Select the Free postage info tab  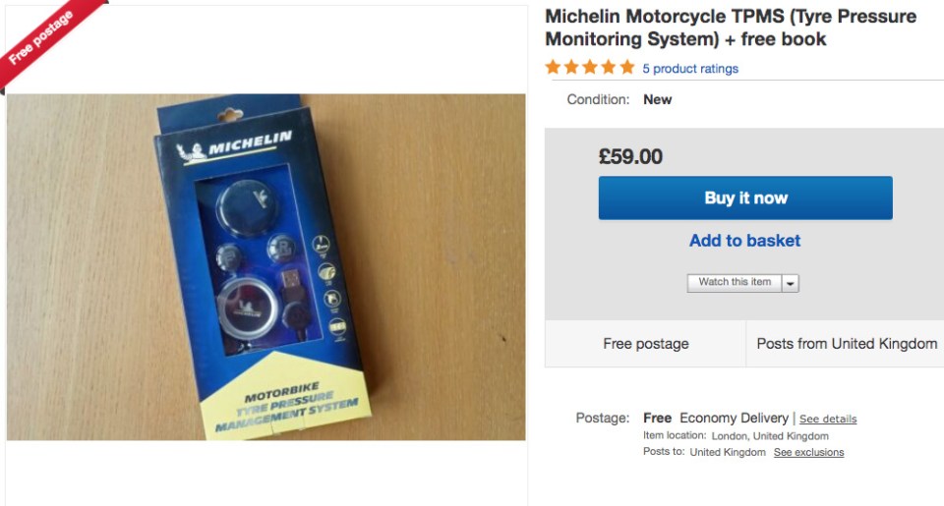(645, 344)
